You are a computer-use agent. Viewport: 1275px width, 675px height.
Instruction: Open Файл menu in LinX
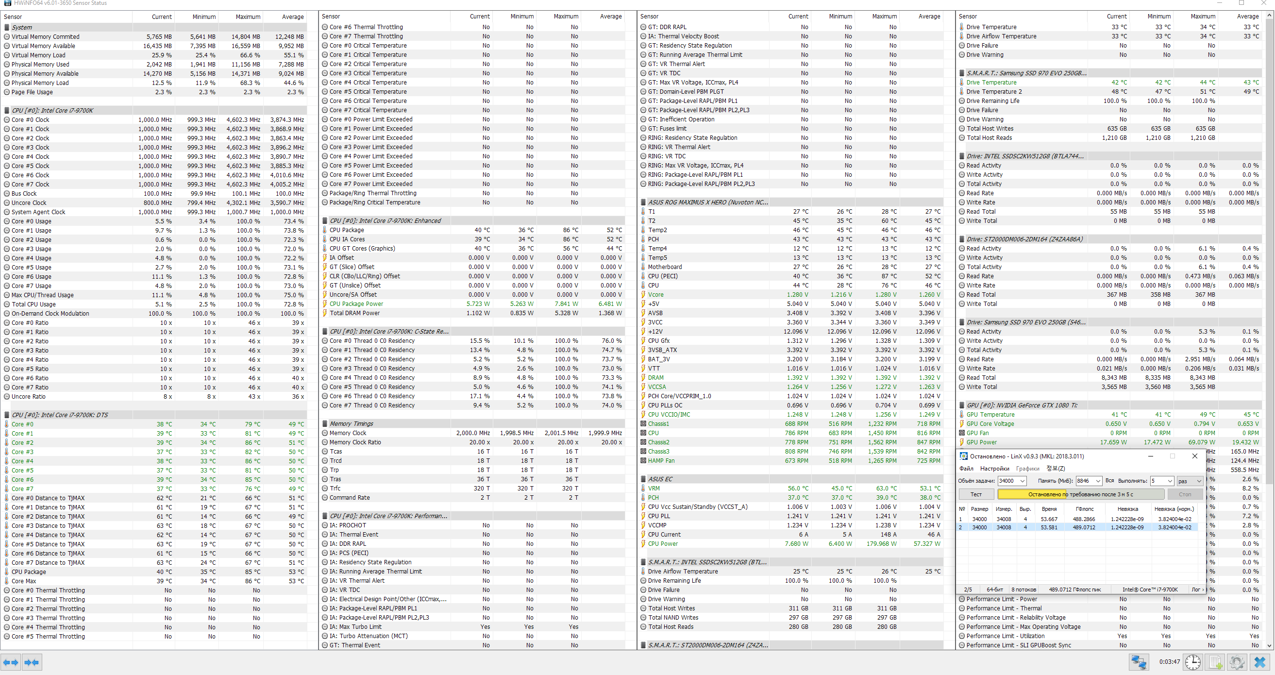click(x=966, y=469)
